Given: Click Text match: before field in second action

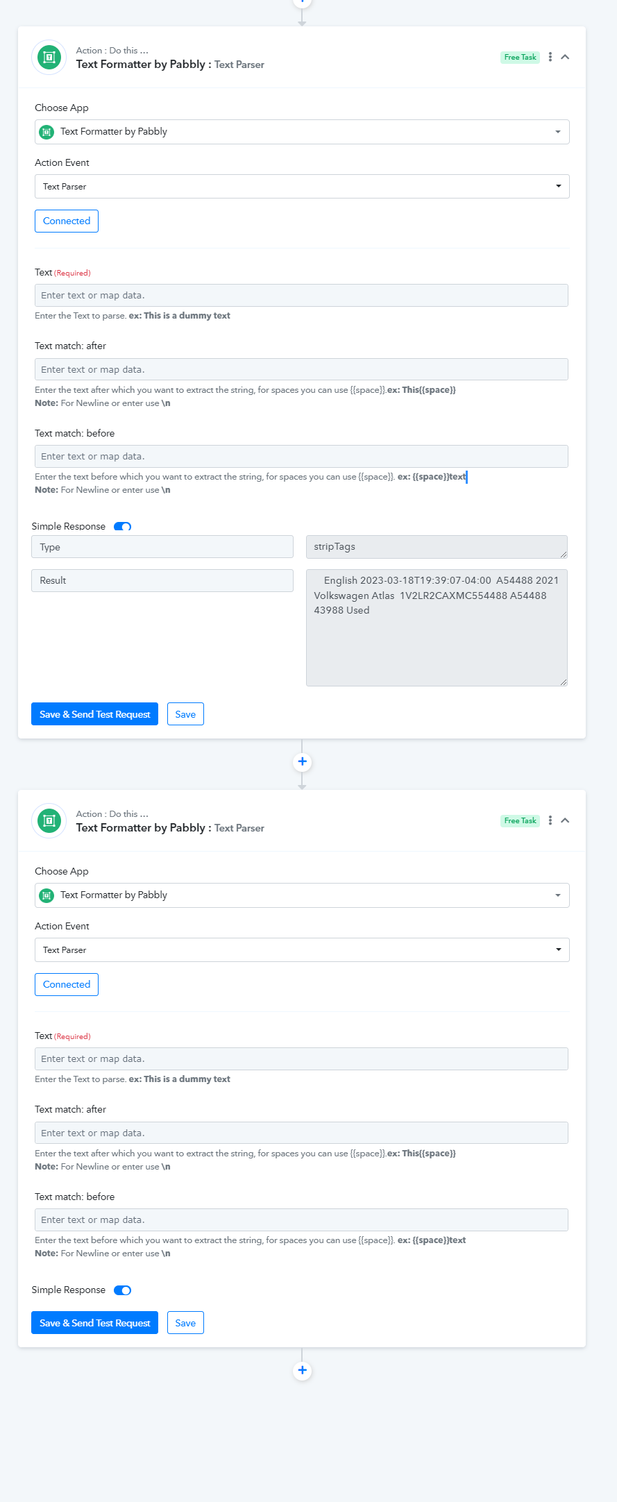Looking at the screenshot, I should pyautogui.click(x=301, y=1220).
